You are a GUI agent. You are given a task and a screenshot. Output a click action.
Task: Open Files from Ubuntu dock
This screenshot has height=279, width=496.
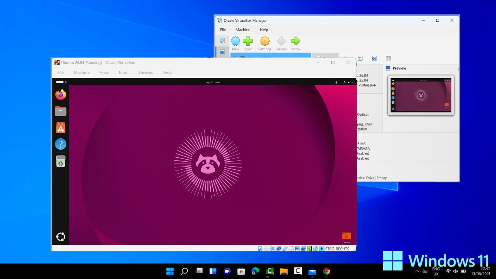(60, 111)
